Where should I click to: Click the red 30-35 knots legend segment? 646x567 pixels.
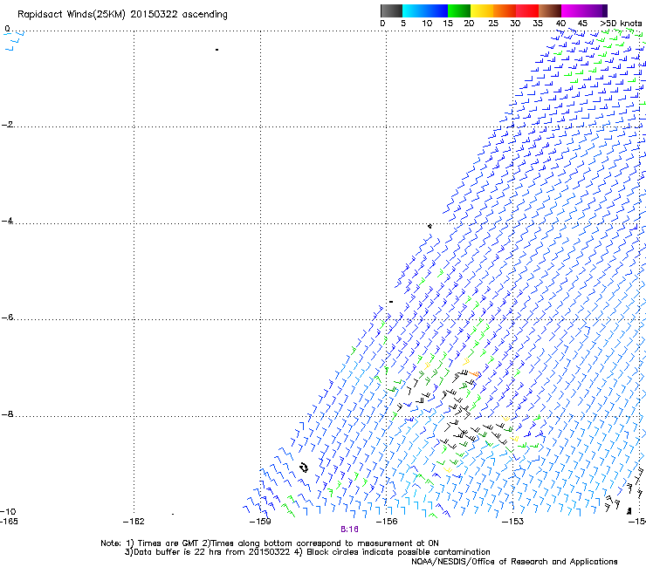click(x=527, y=10)
